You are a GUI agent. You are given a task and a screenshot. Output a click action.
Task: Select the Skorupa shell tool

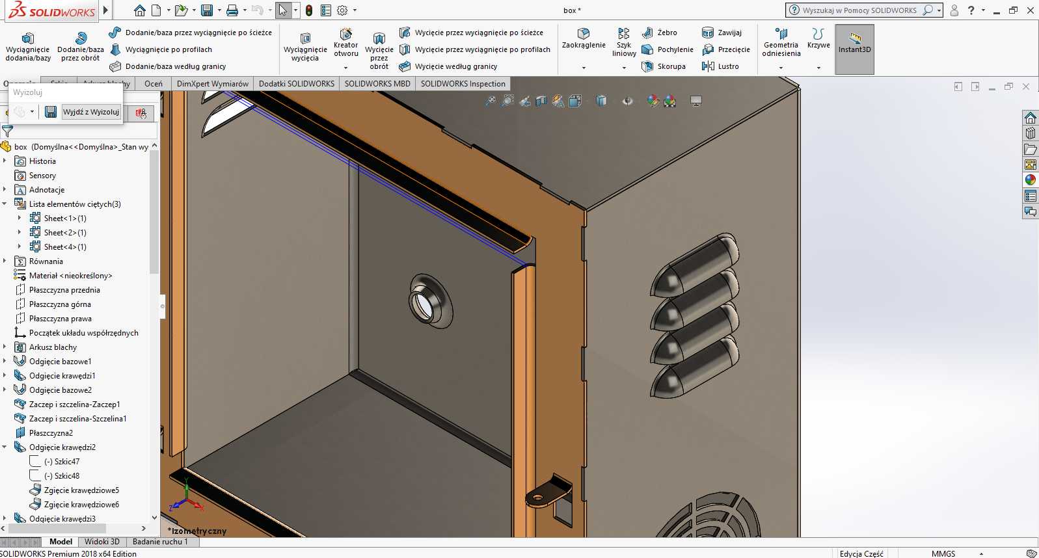click(664, 66)
